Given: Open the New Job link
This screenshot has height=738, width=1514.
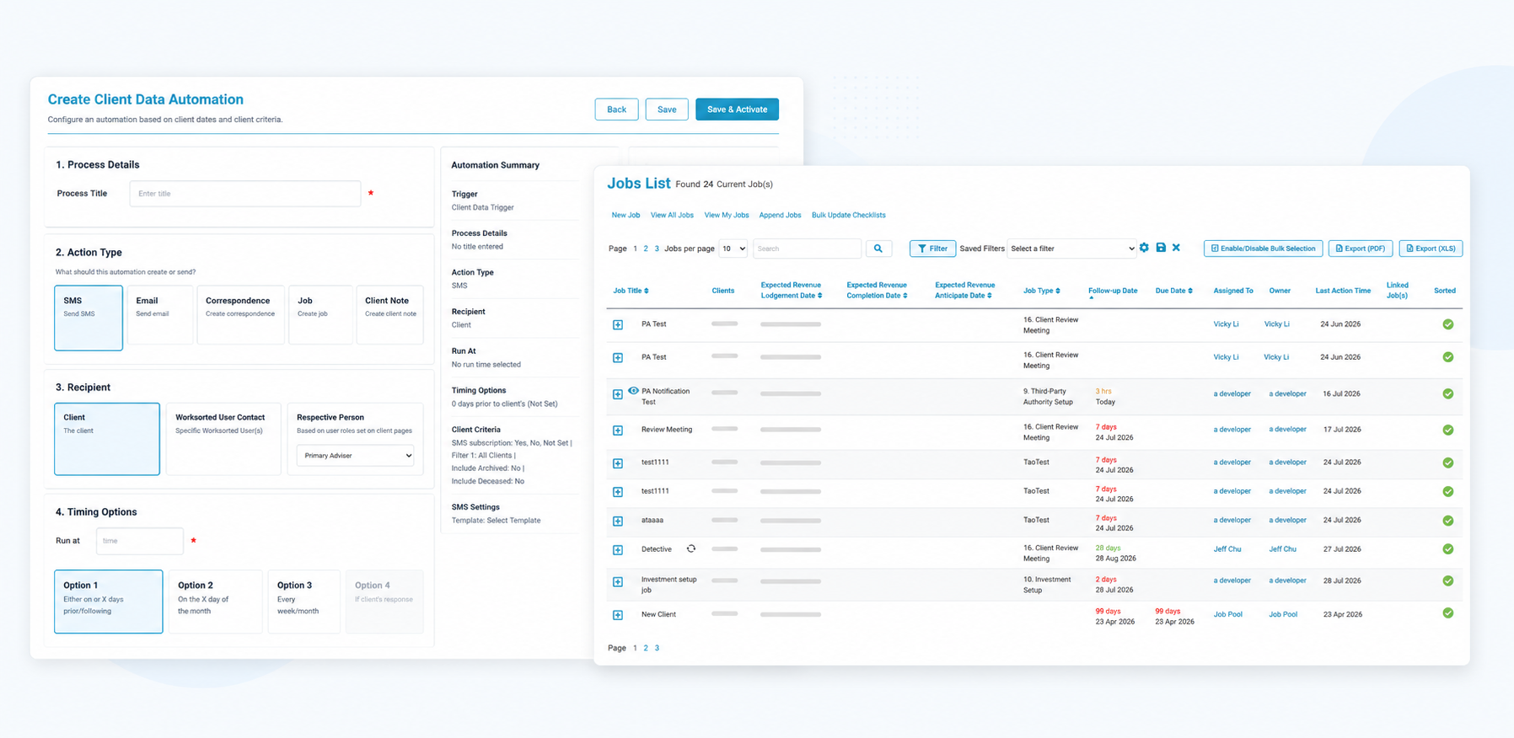Looking at the screenshot, I should [x=625, y=215].
